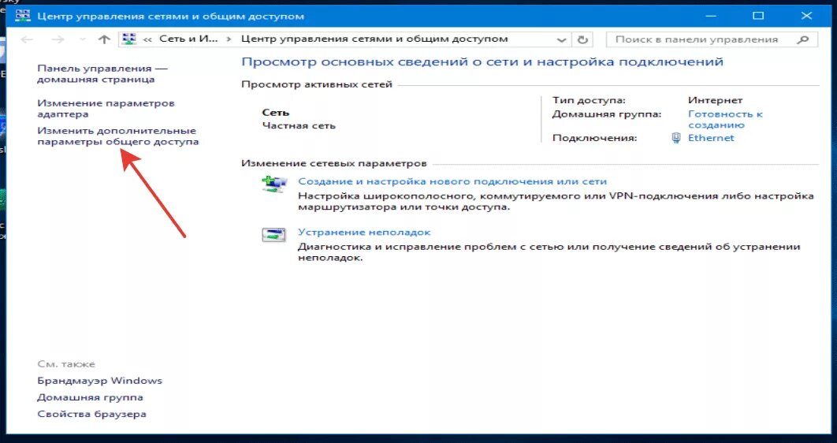Click the 'Сеть' network name

[x=275, y=113]
